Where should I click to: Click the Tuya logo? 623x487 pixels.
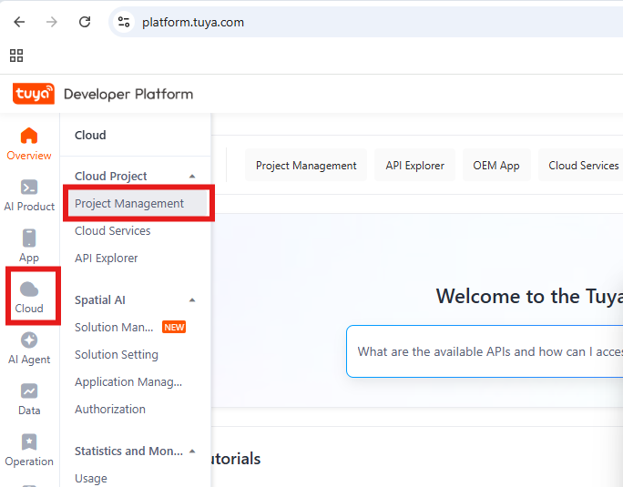click(x=34, y=94)
